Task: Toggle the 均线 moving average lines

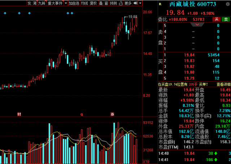Action: (84, 3)
